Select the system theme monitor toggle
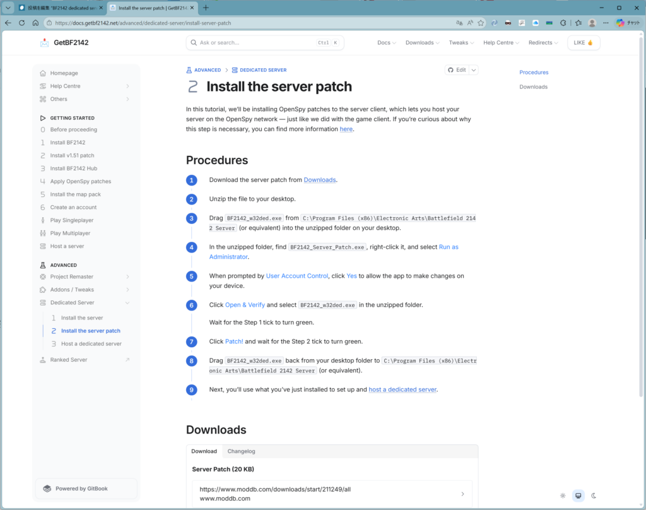 coord(578,495)
